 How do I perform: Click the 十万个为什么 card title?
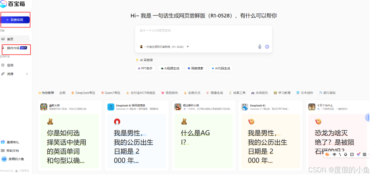point(325,105)
